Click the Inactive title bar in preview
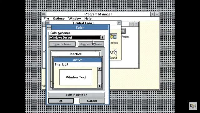This screenshot has width=200, height=113. [76, 54]
